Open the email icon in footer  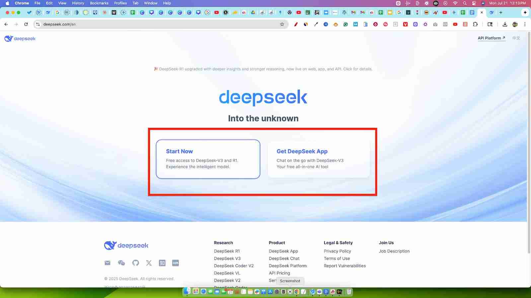pos(107,263)
